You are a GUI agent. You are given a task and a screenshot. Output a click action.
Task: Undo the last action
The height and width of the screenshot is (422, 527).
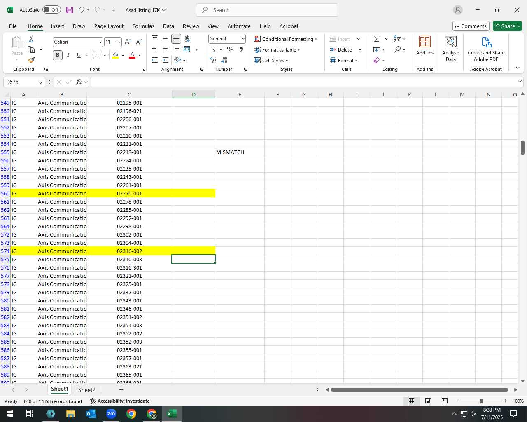click(x=81, y=10)
